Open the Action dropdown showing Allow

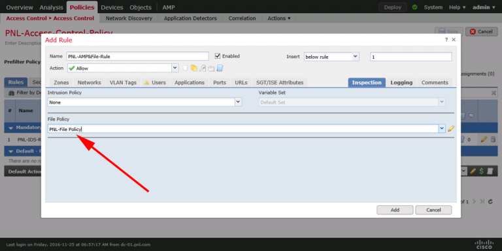(x=175, y=68)
